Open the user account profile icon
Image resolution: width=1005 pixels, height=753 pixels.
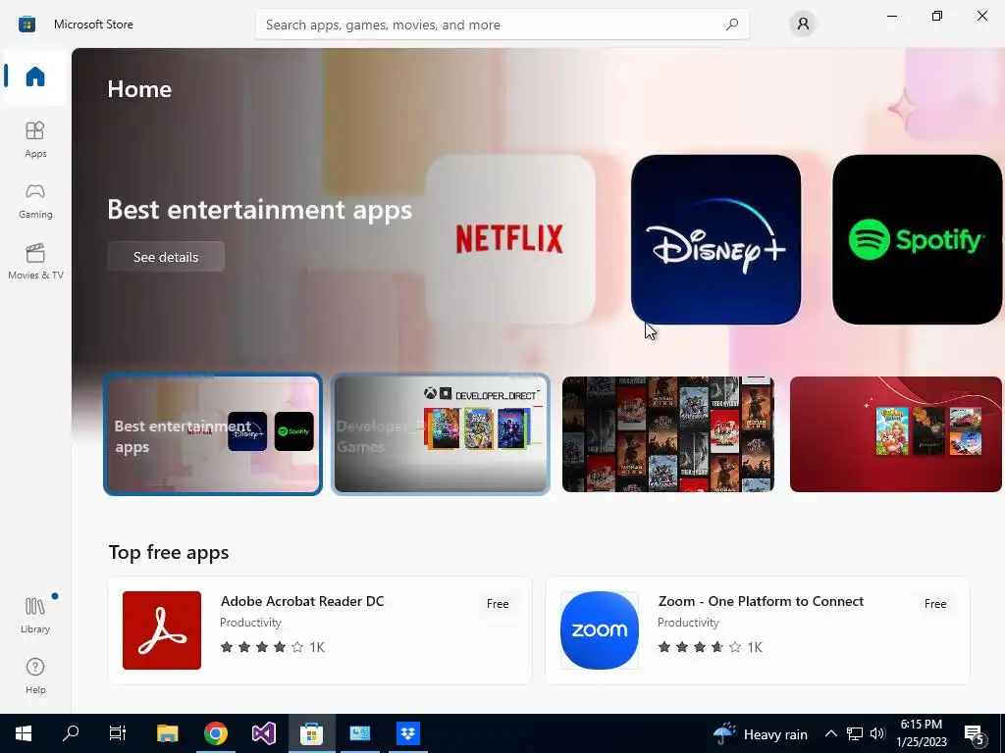click(x=803, y=25)
